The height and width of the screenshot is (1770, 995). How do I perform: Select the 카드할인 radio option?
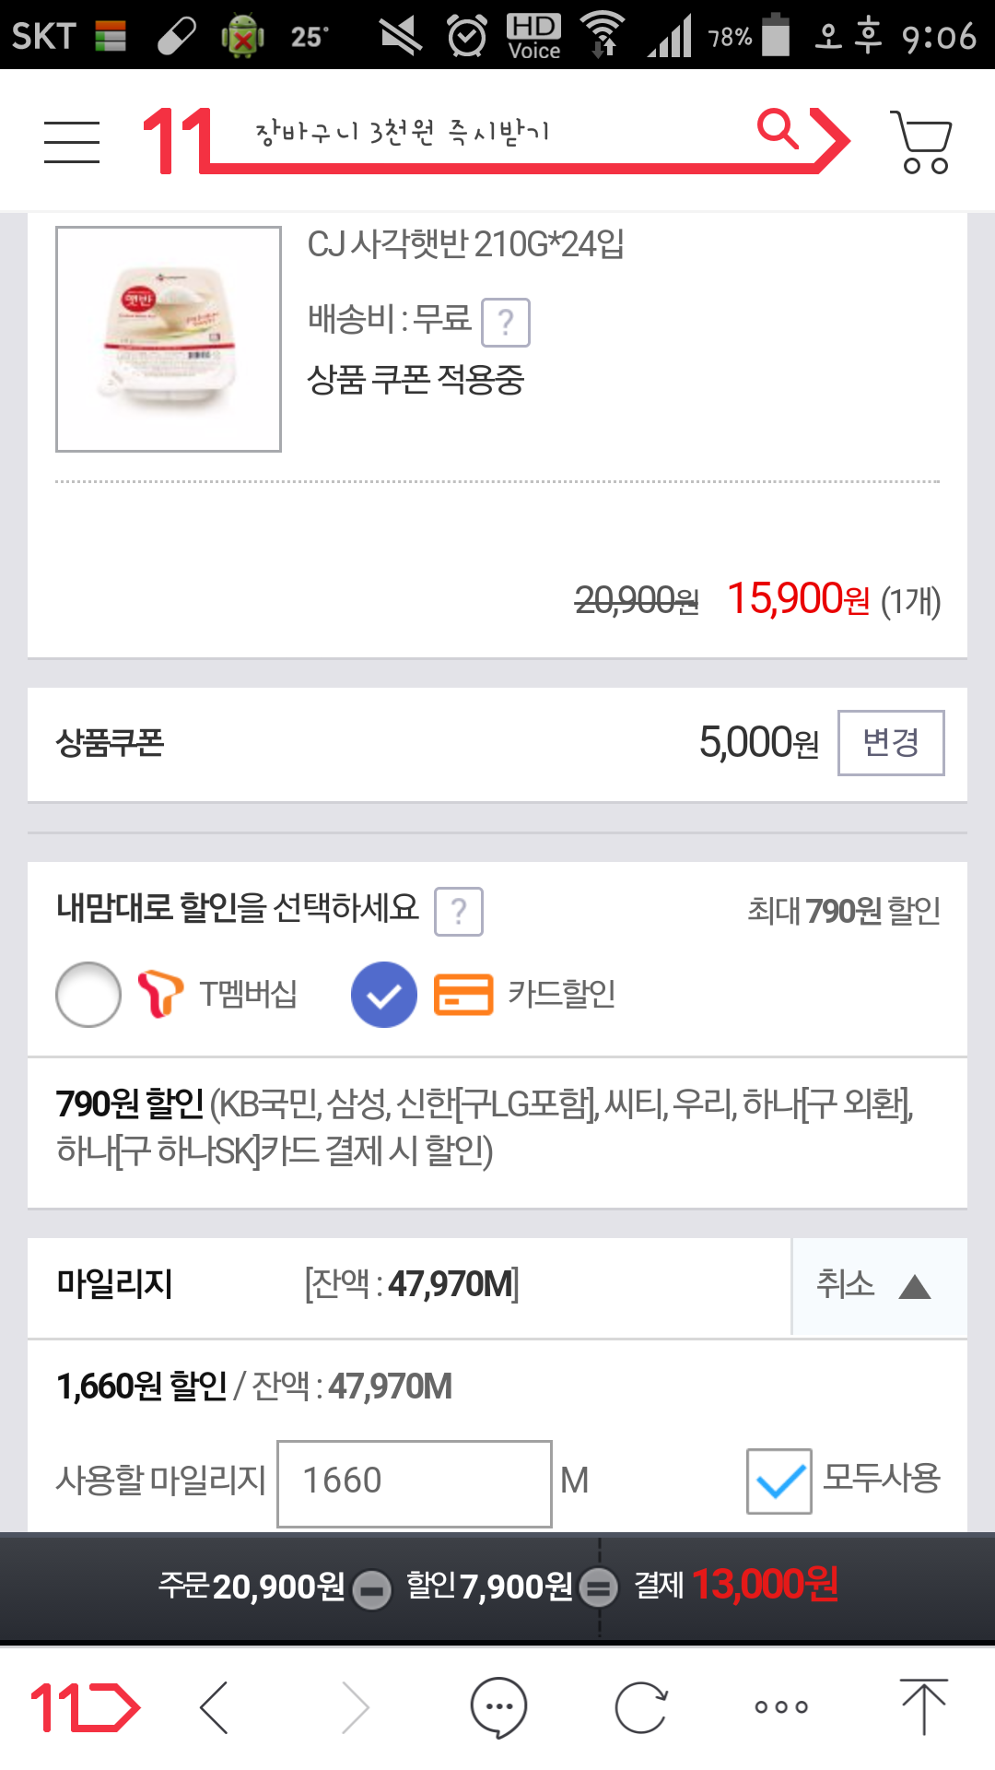click(384, 995)
